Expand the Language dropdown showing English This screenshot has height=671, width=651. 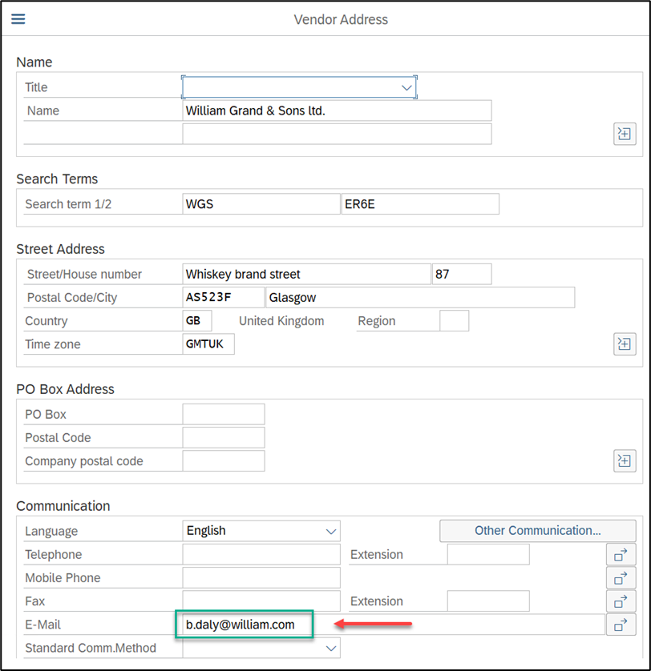coord(330,531)
